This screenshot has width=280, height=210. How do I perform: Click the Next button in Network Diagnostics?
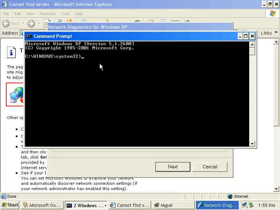pos(173,167)
